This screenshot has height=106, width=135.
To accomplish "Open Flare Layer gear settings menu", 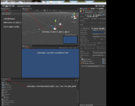I will click(105, 61).
